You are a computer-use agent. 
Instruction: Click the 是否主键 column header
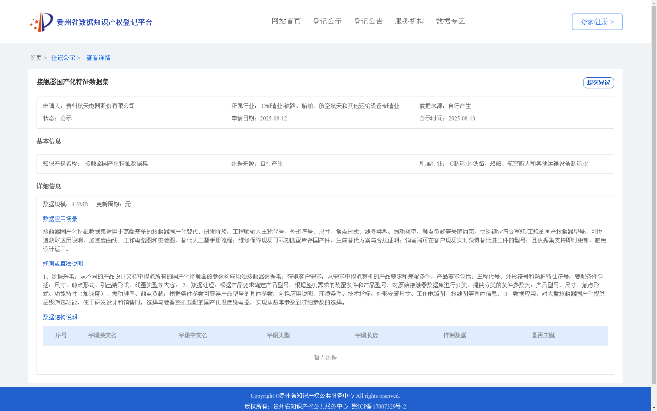tap(543, 335)
